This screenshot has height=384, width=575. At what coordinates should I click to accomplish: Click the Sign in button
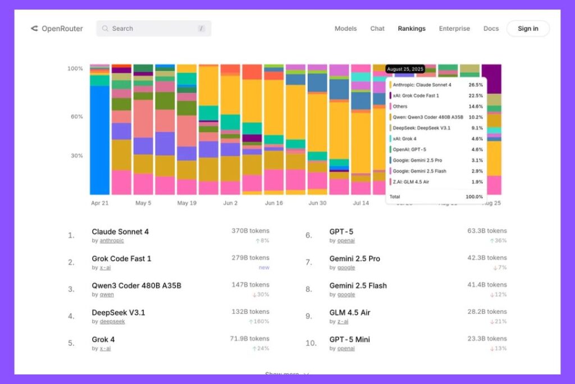528,29
